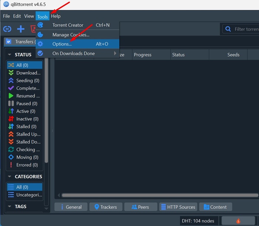
Task: Click the DHT: 104 nodes status entry
Action: [x=198, y=221]
